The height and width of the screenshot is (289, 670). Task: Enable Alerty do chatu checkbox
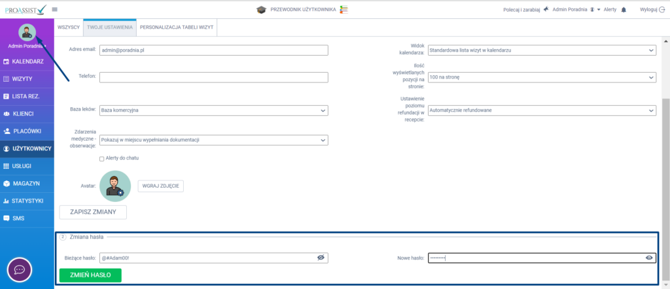(x=101, y=158)
